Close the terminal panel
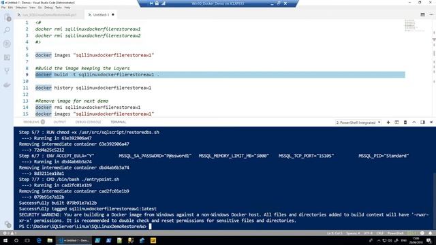 pos(431,122)
